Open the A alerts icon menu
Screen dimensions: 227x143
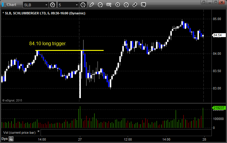click(x=126, y=5)
